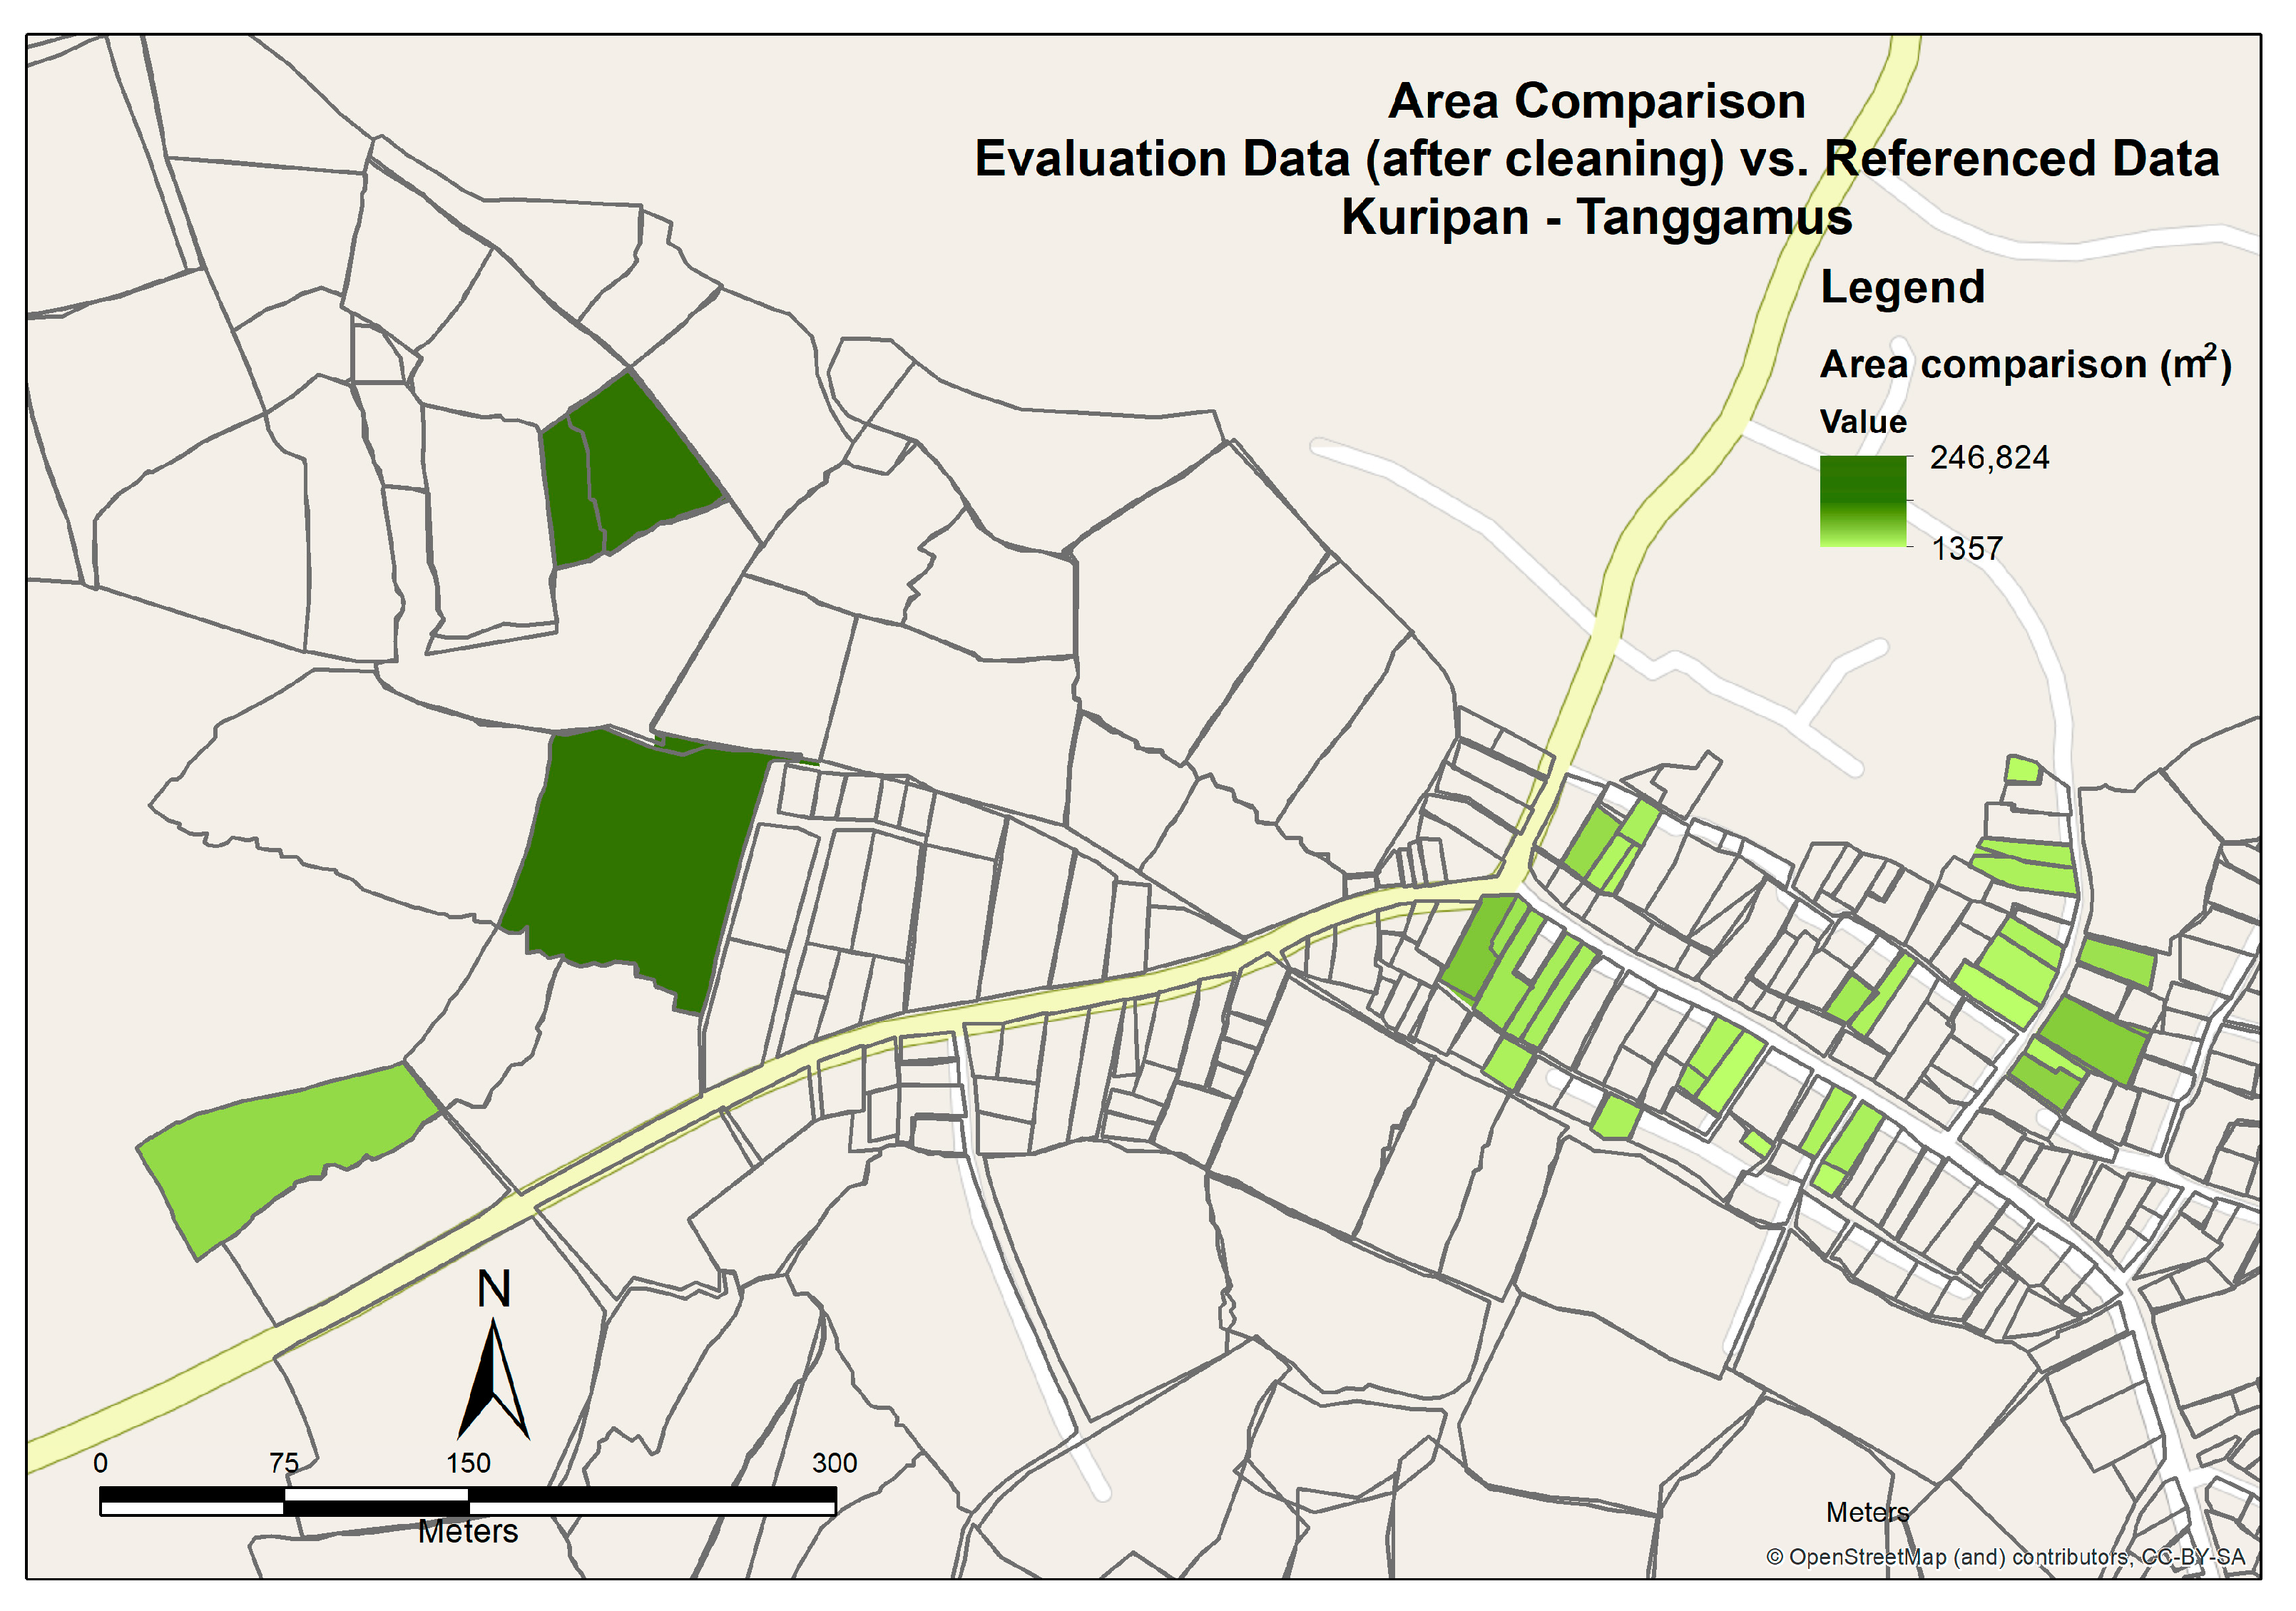Click the 'Area comparison (m²)' legend label
The width and height of the screenshot is (2296, 1611).
(x=2024, y=365)
